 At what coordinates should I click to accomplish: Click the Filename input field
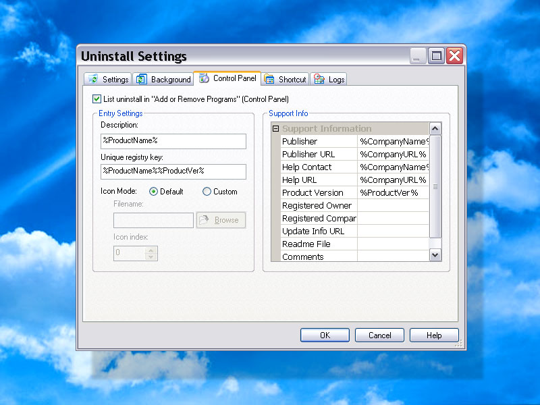point(153,220)
